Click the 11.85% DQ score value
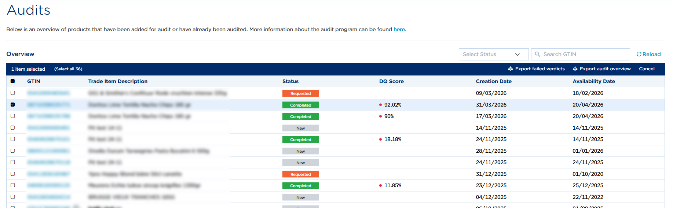 tap(392, 185)
